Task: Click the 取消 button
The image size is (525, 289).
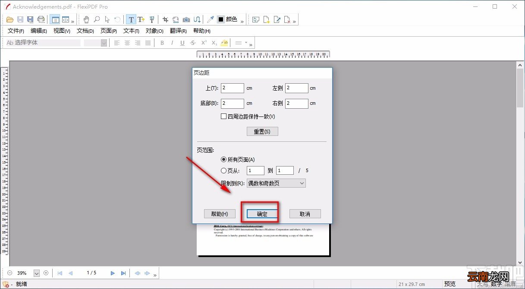Action: [x=305, y=214]
